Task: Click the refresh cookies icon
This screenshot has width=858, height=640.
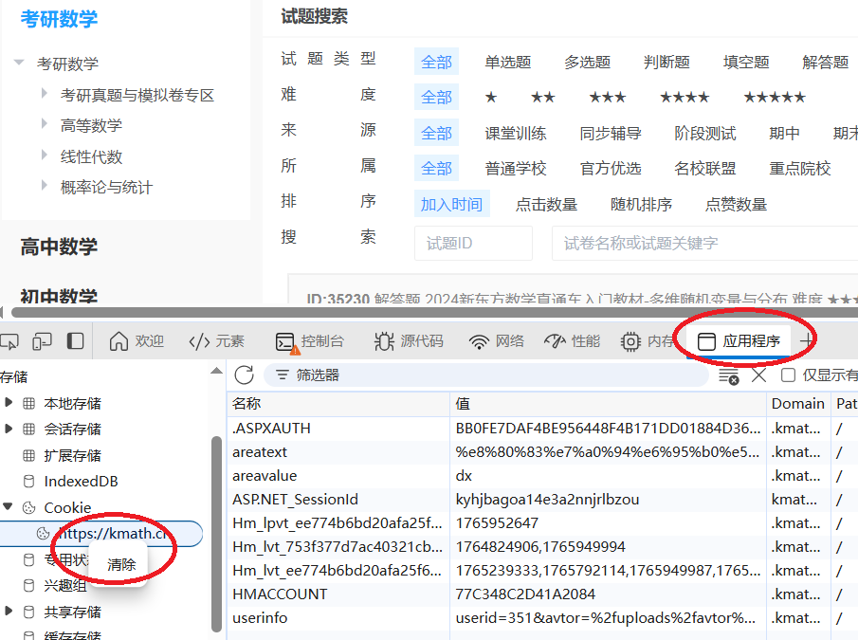Action: click(245, 375)
